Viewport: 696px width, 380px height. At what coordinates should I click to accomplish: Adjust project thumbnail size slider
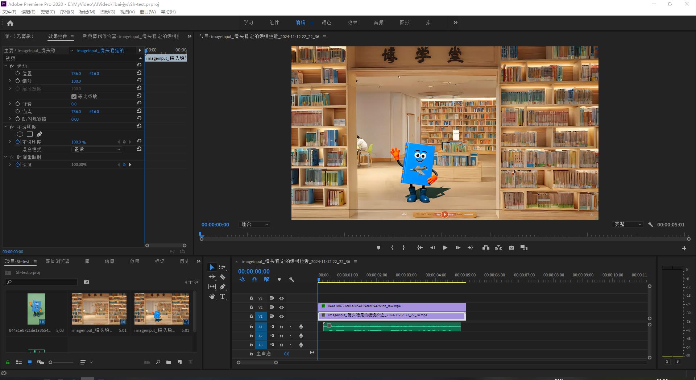[x=50, y=362]
